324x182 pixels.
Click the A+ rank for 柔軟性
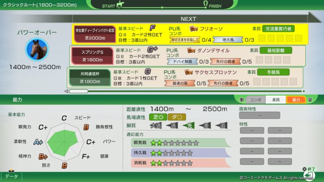38,142
